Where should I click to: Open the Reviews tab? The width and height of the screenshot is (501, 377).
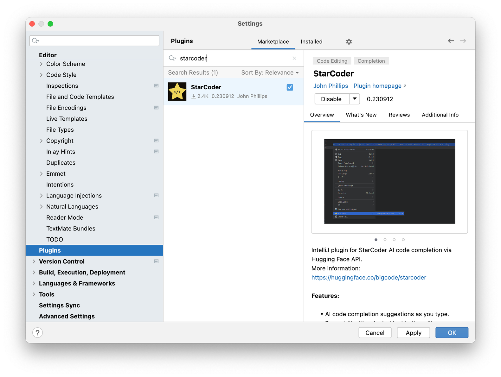pyautogui.click(x=399, y=115)
